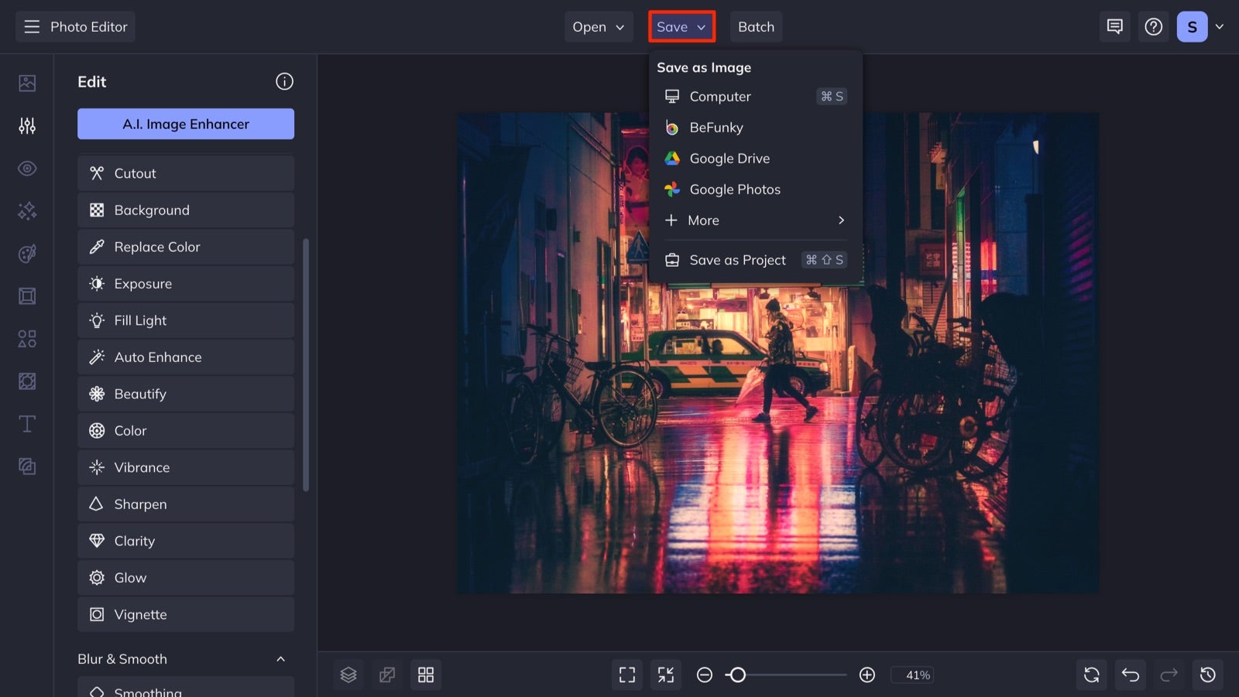This screenshot has height=697, width=1239.
Task: Select Save as Project from the menu
Action: 737,259
